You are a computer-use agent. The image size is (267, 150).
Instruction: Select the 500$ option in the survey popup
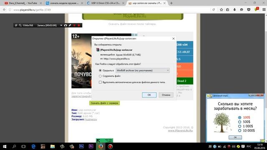pyautogui.click(x=239, y=122)
